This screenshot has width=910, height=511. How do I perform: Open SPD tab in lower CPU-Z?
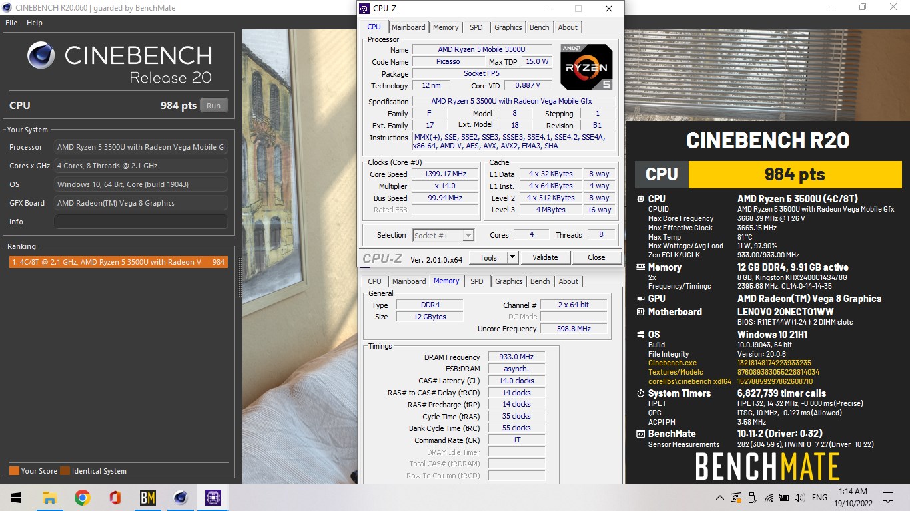[477, 281]
